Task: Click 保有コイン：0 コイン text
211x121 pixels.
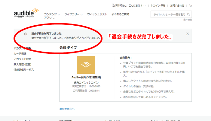Action: click(x=86, y=83)
